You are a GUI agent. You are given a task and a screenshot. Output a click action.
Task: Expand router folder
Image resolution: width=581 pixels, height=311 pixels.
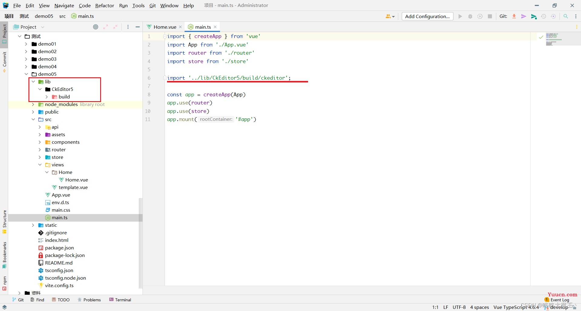coord(40,150)
